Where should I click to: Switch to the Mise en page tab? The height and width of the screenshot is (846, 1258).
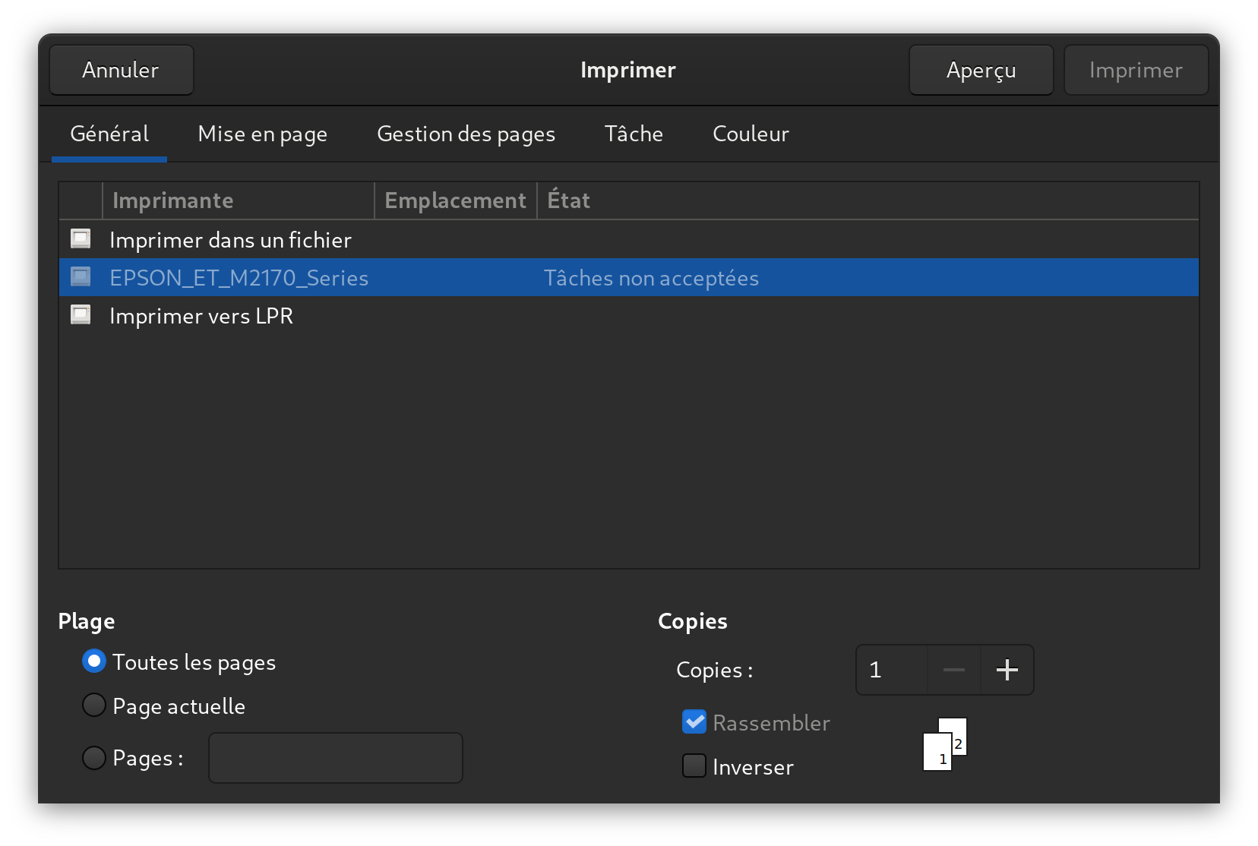tap(262, 134)
